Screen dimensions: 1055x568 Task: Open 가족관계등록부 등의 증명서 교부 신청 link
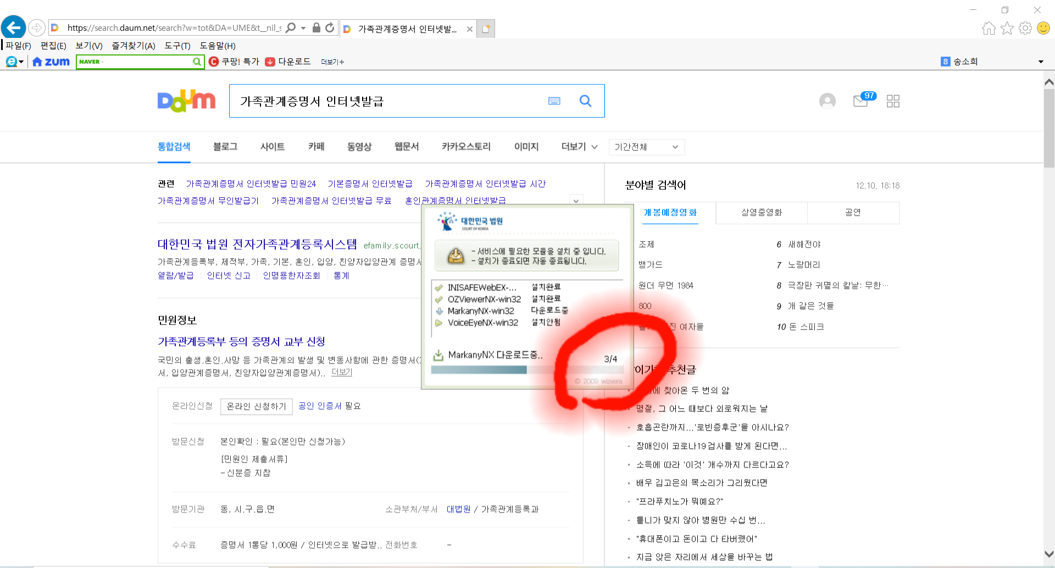[241, 341]
